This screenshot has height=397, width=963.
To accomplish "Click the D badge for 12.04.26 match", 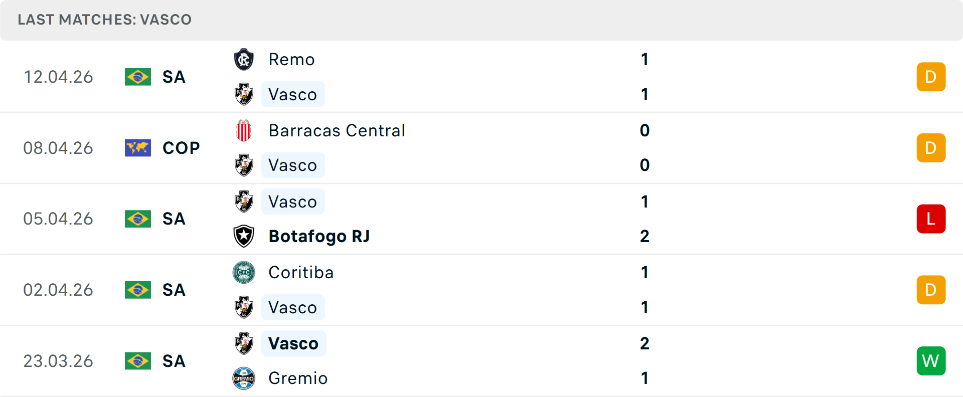I will pyautogui.click(x=931, y=77).
